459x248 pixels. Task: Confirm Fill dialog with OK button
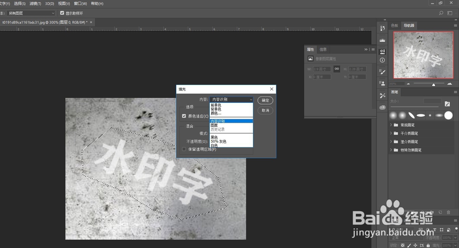tap(265, 101)
